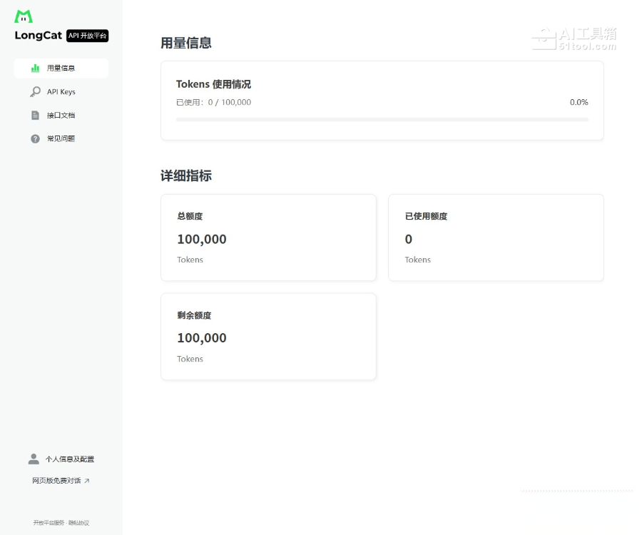Select the 常见问题 menu item
The height and width of the screenshot is (535, 642).
coord(61,139)
